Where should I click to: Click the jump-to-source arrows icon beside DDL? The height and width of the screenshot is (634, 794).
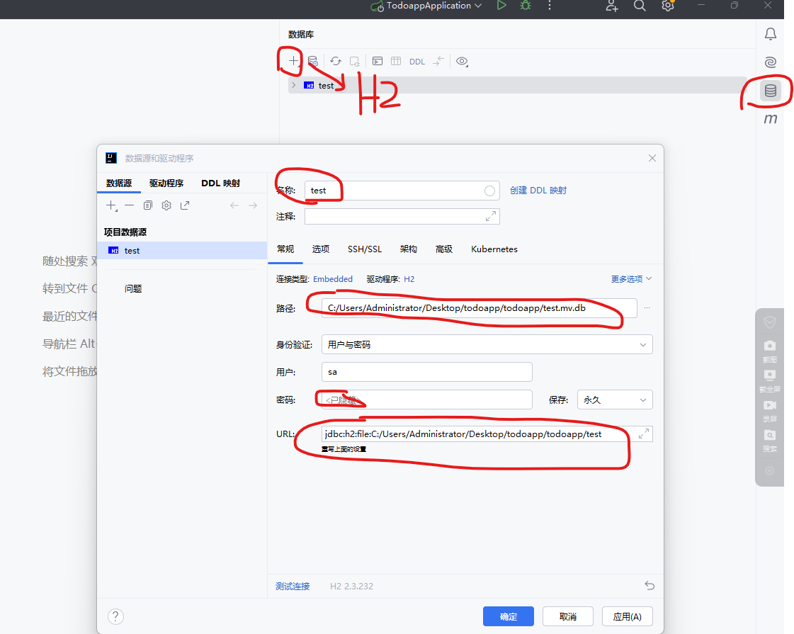click(438, 61)
